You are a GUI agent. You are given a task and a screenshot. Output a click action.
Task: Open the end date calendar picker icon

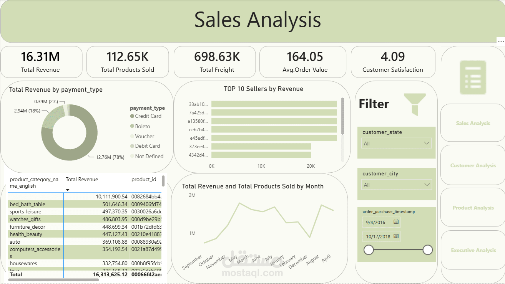click(396, 236)
